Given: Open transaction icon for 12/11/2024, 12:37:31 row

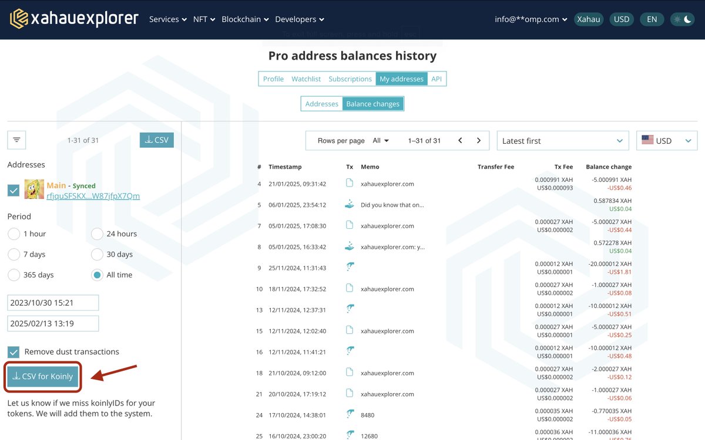Looking at the screenshot, I should [350, 309].
